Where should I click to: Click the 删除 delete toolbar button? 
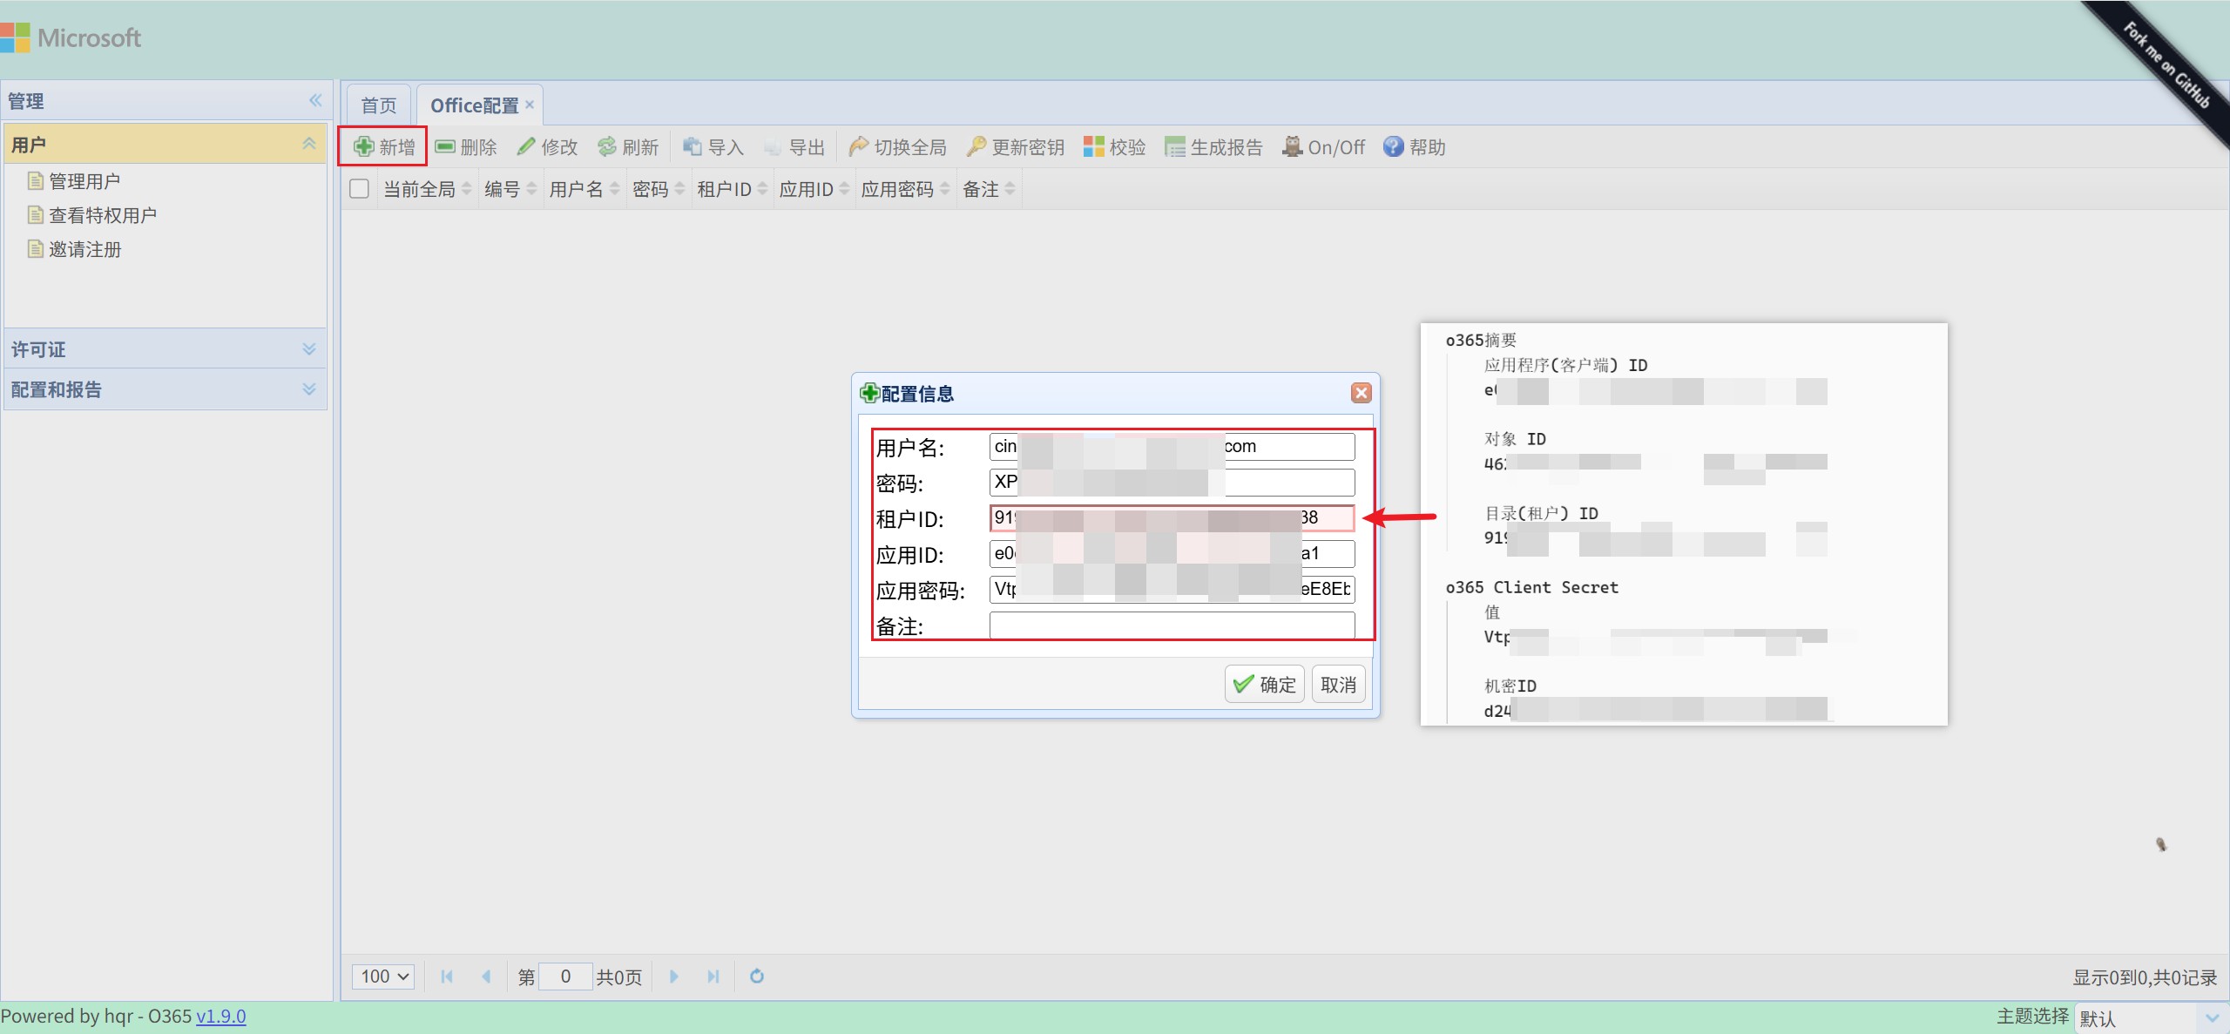click(x=466, y=147)
